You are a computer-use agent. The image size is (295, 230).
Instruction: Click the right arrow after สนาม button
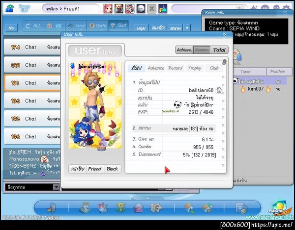tap(187, 28)
